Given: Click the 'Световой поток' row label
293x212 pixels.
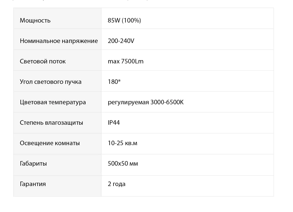Looking at the screenshot, I should coord(43,61).
